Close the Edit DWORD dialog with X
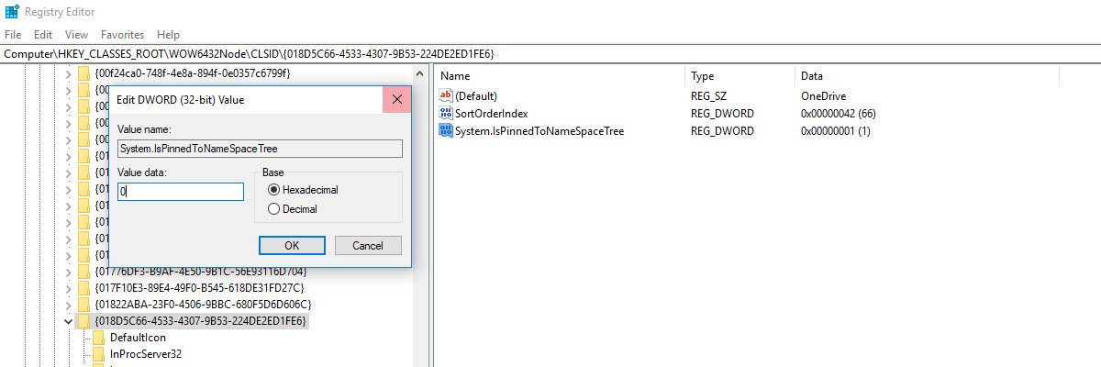The height and width of the screenshot is (367, 1101). 397,99
